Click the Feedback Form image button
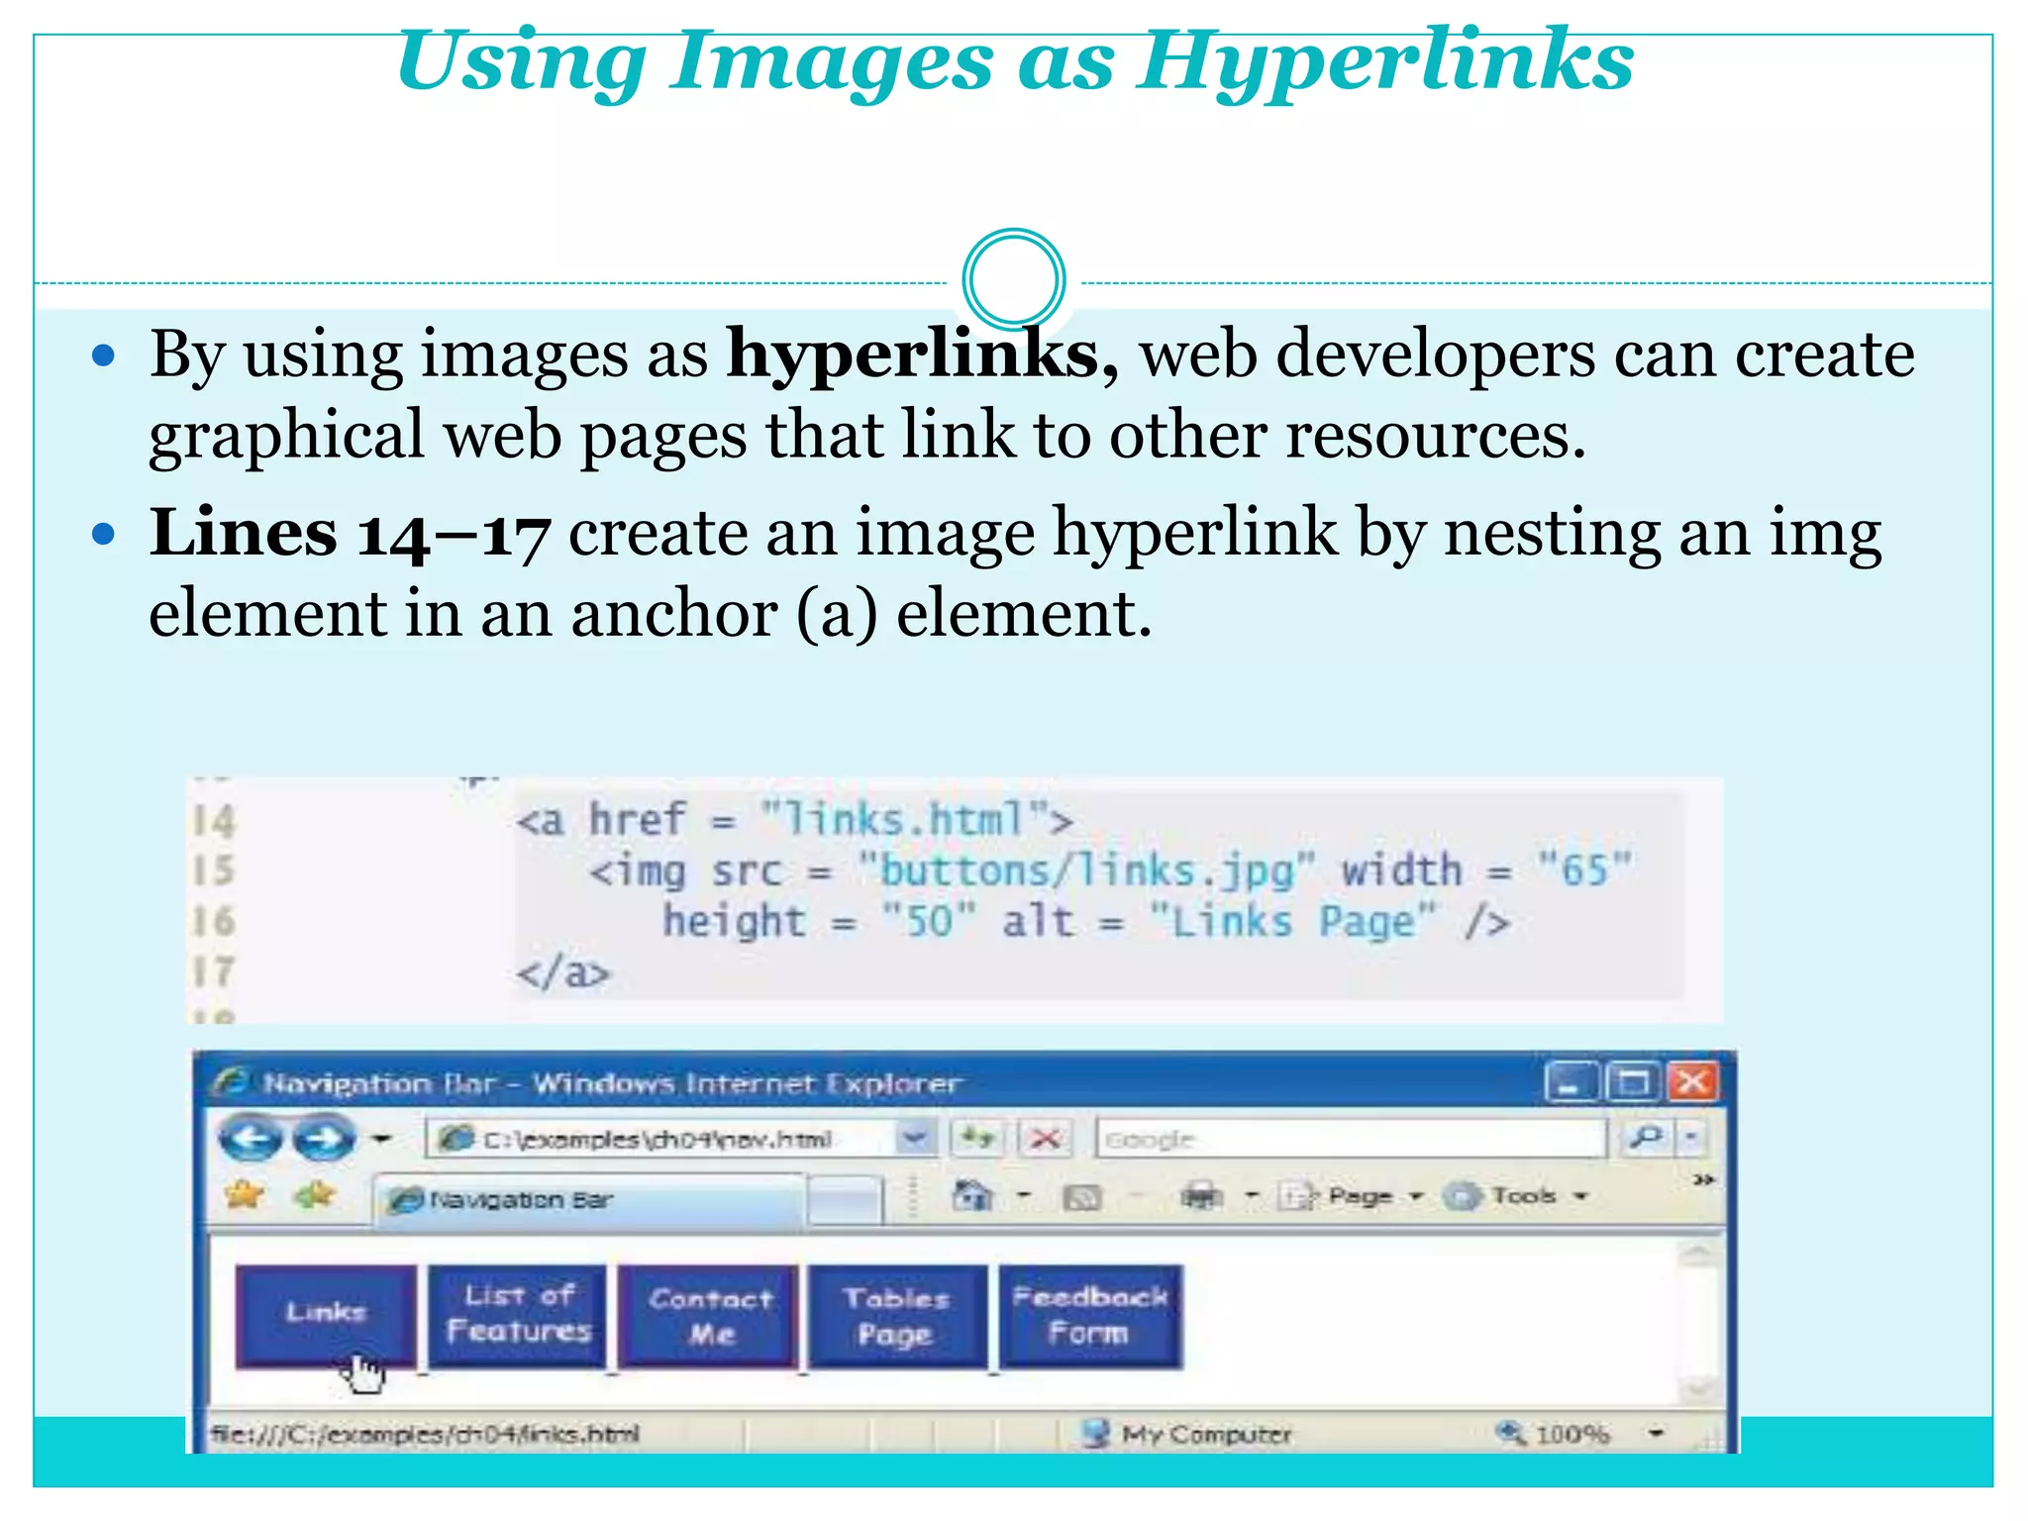Image resolution: width=2028 pixels, height=1521 pixels. tap(1089, 1315)
